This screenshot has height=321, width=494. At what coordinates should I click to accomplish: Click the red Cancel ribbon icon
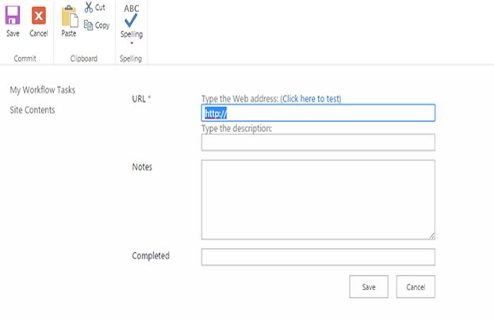pos(38,16)
